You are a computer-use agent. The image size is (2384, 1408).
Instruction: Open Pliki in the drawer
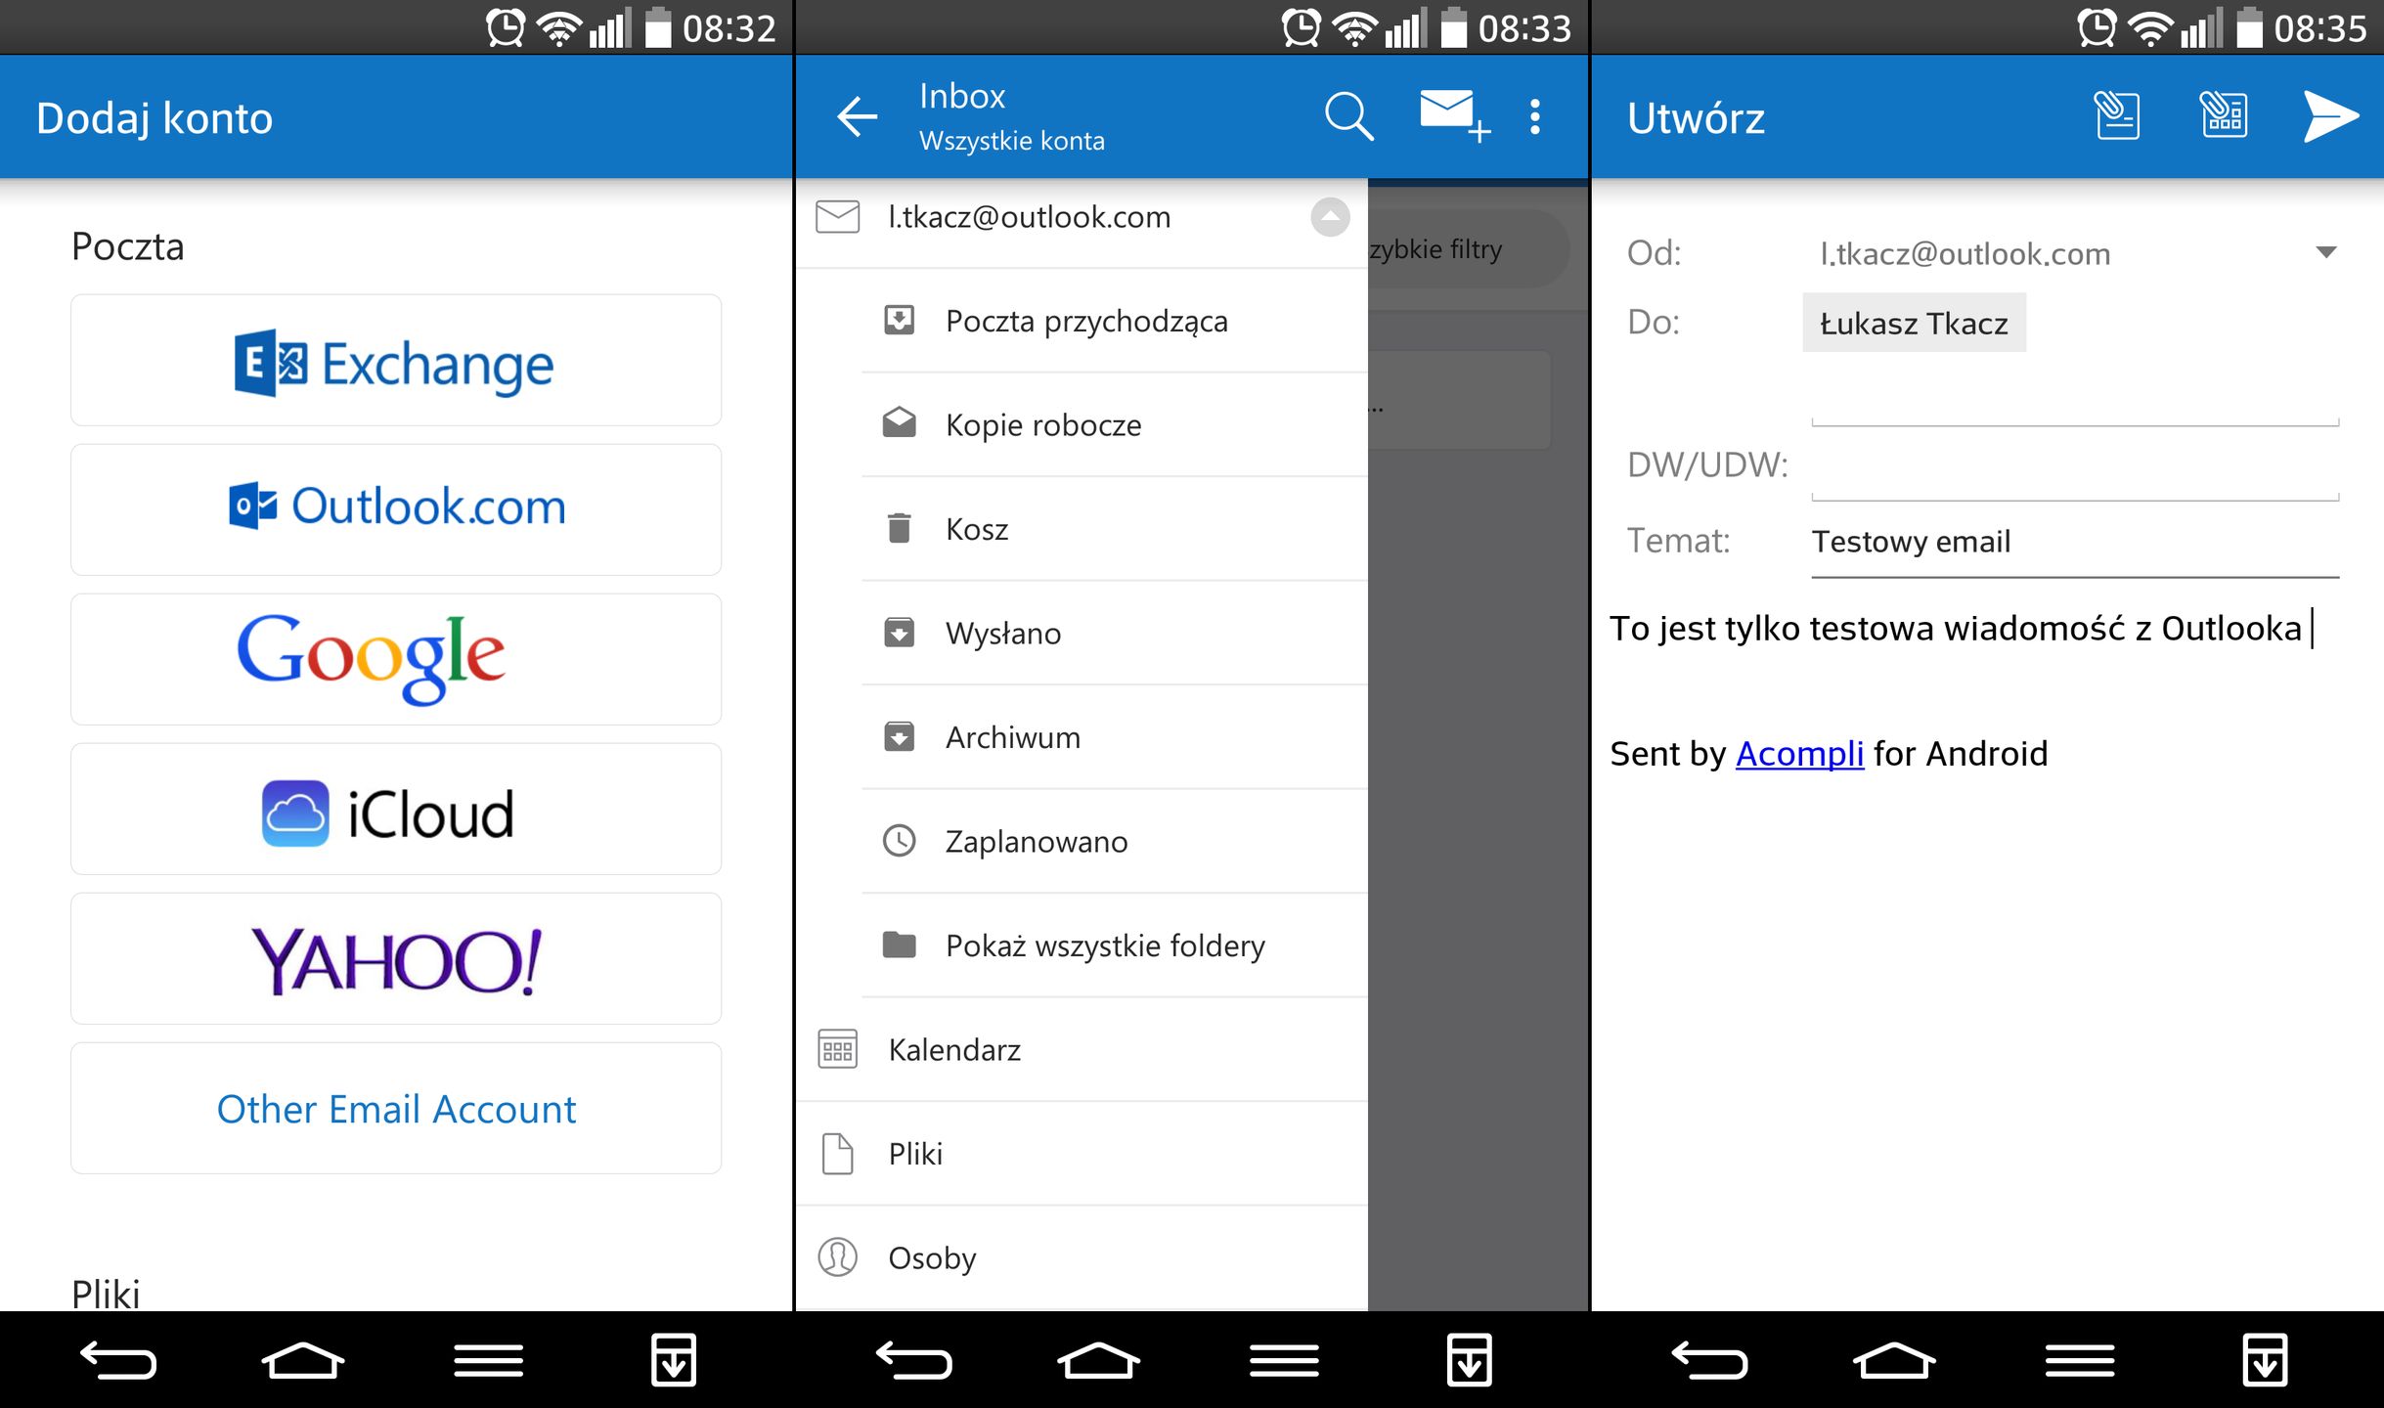pos(915,1154)
